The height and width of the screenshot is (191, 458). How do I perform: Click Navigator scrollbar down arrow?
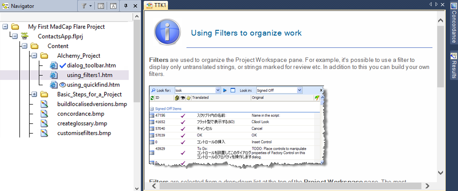pos(137,188)
